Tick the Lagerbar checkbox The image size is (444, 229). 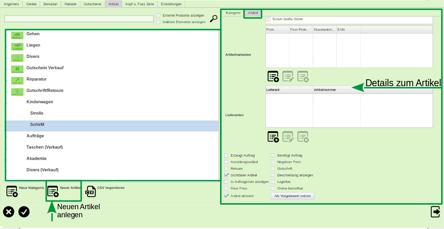[x=273, y=182]
